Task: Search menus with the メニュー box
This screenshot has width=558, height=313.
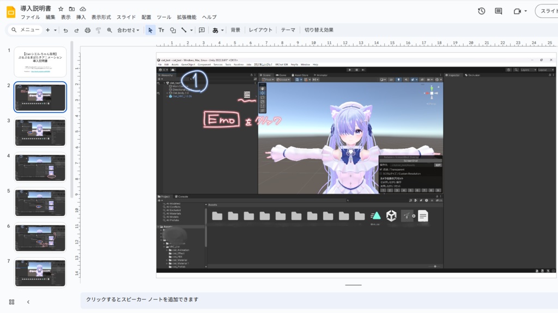Action: coord(25,31)
